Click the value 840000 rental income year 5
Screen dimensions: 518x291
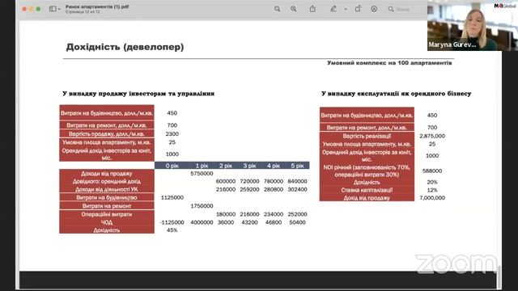[x=297, y=181]
